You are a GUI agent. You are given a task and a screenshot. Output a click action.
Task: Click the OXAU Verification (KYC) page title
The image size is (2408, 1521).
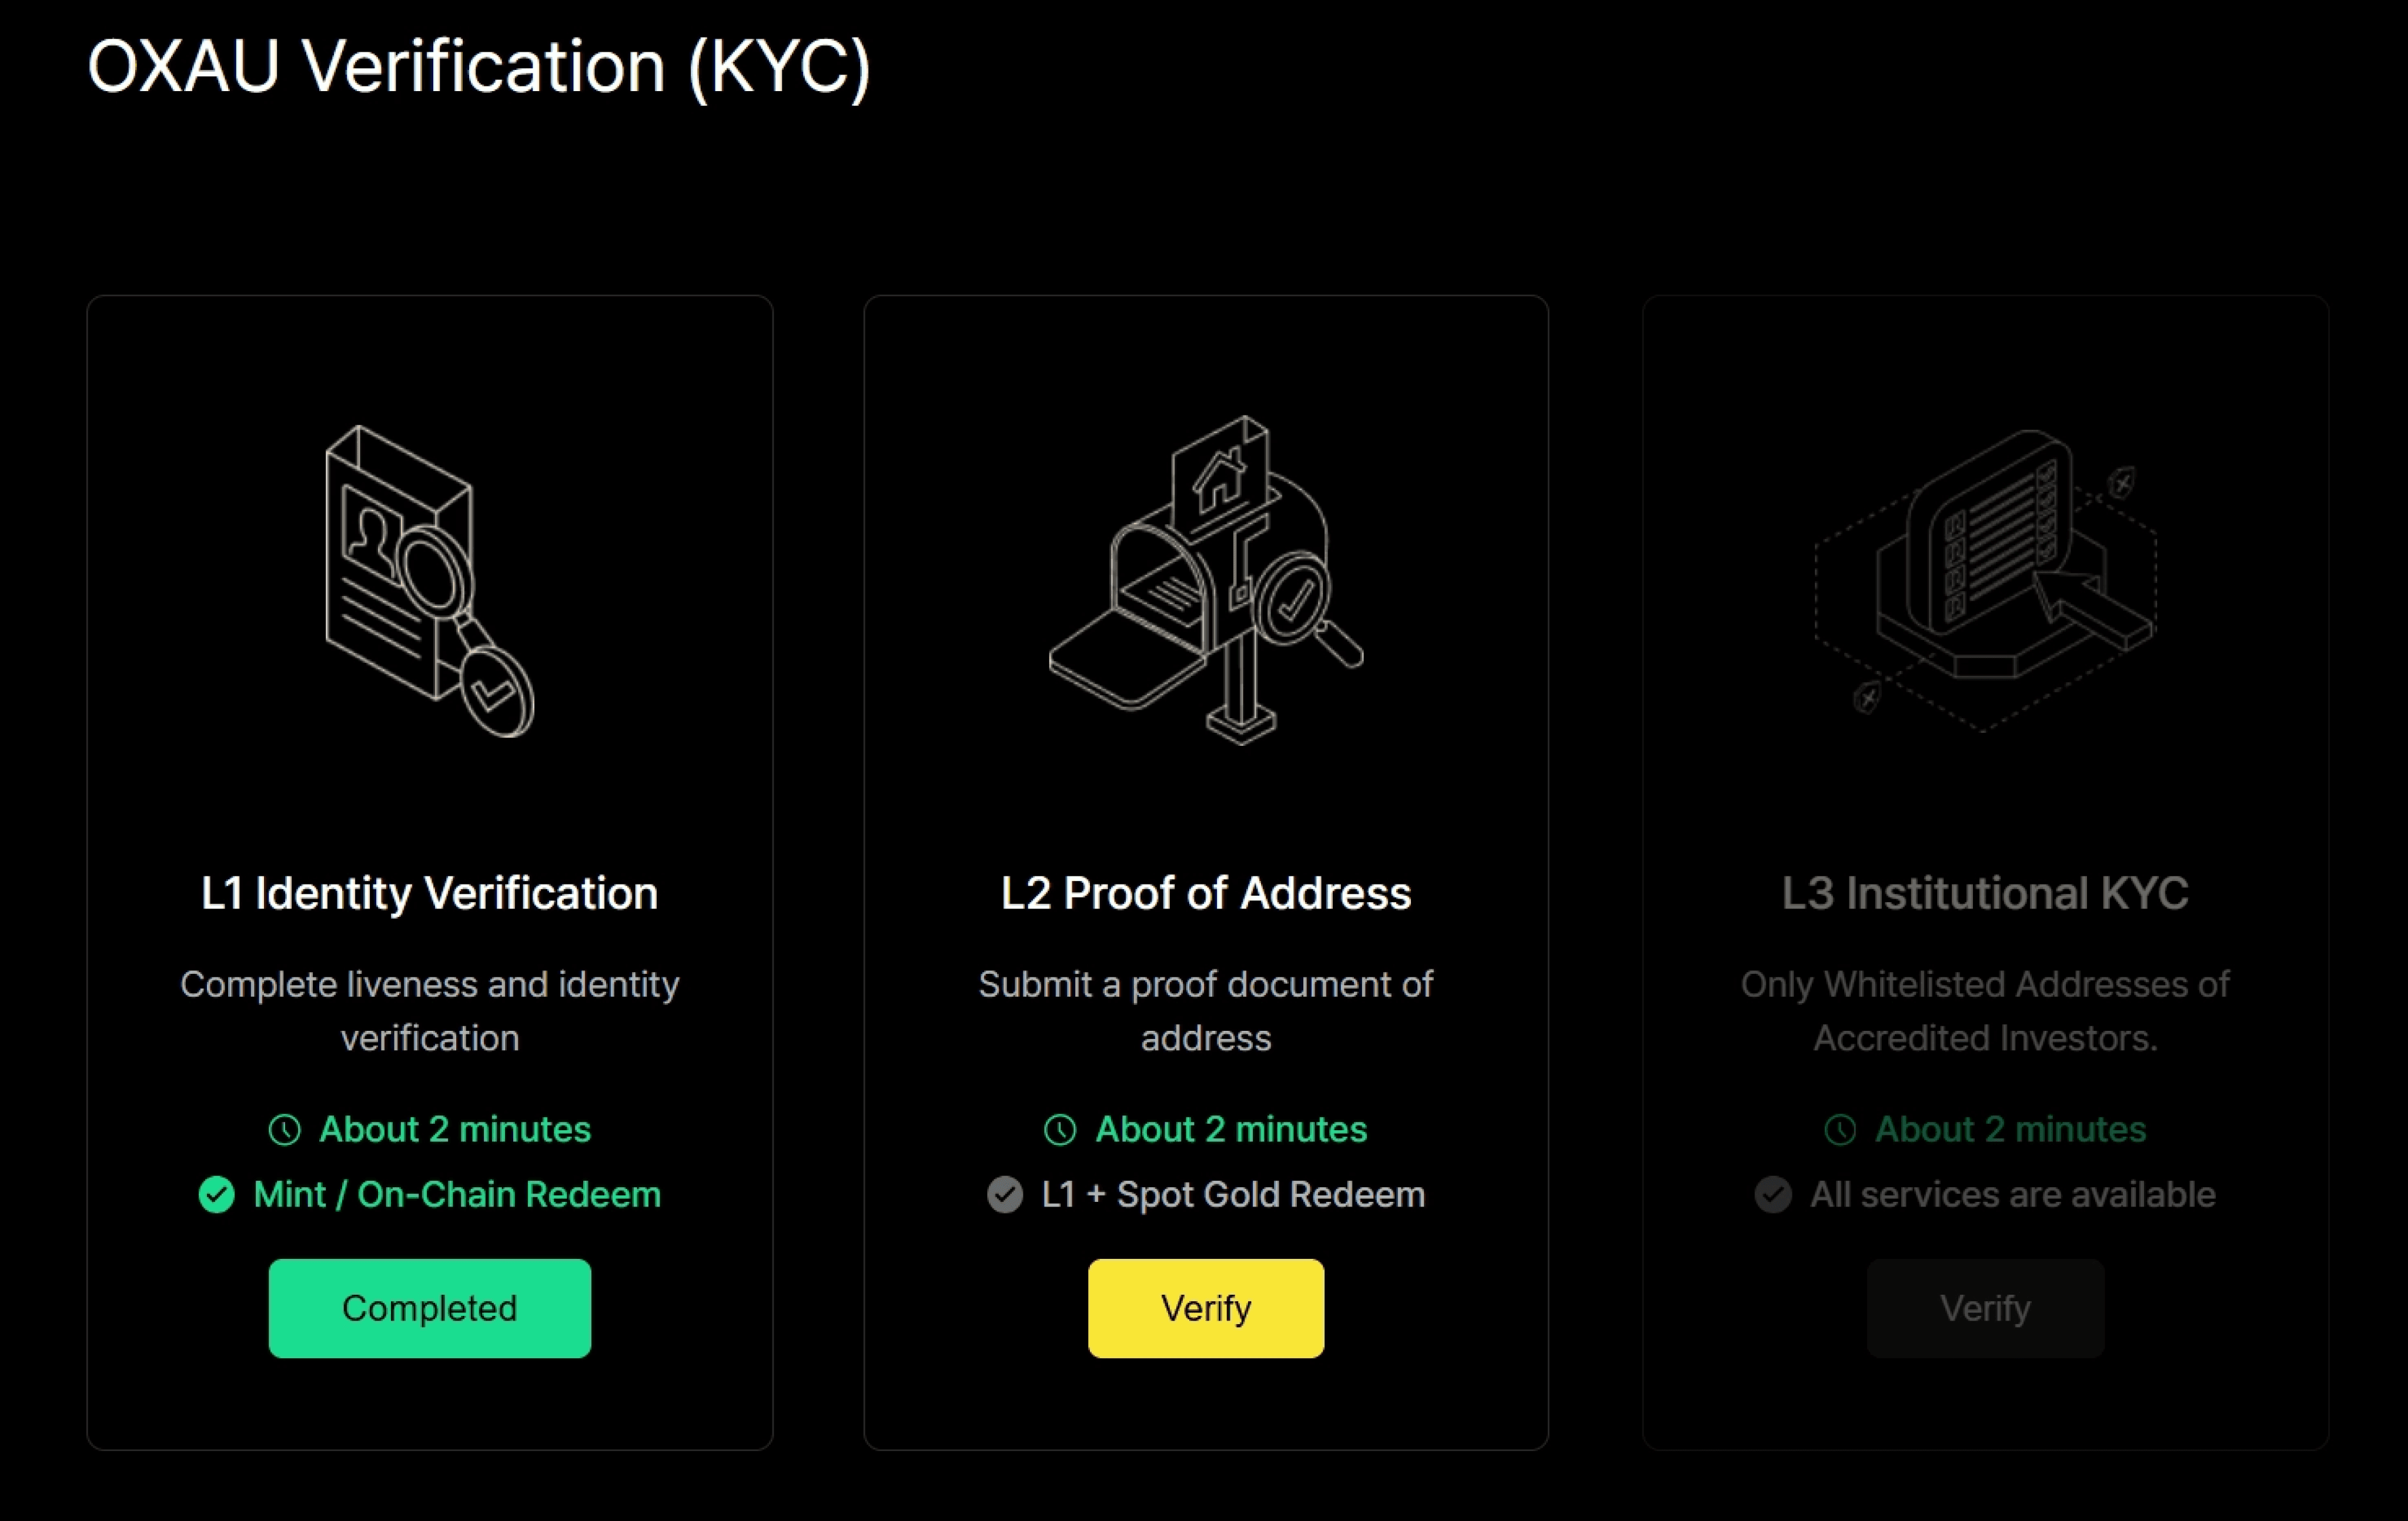(479, 67)
